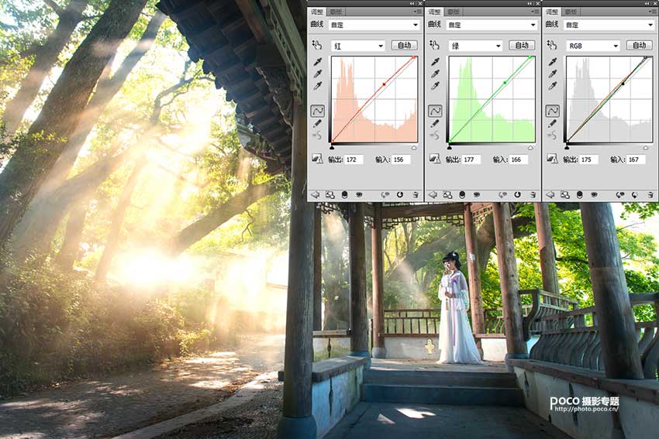Clip the Red curves adjustment to the layer below

point(345,195)
